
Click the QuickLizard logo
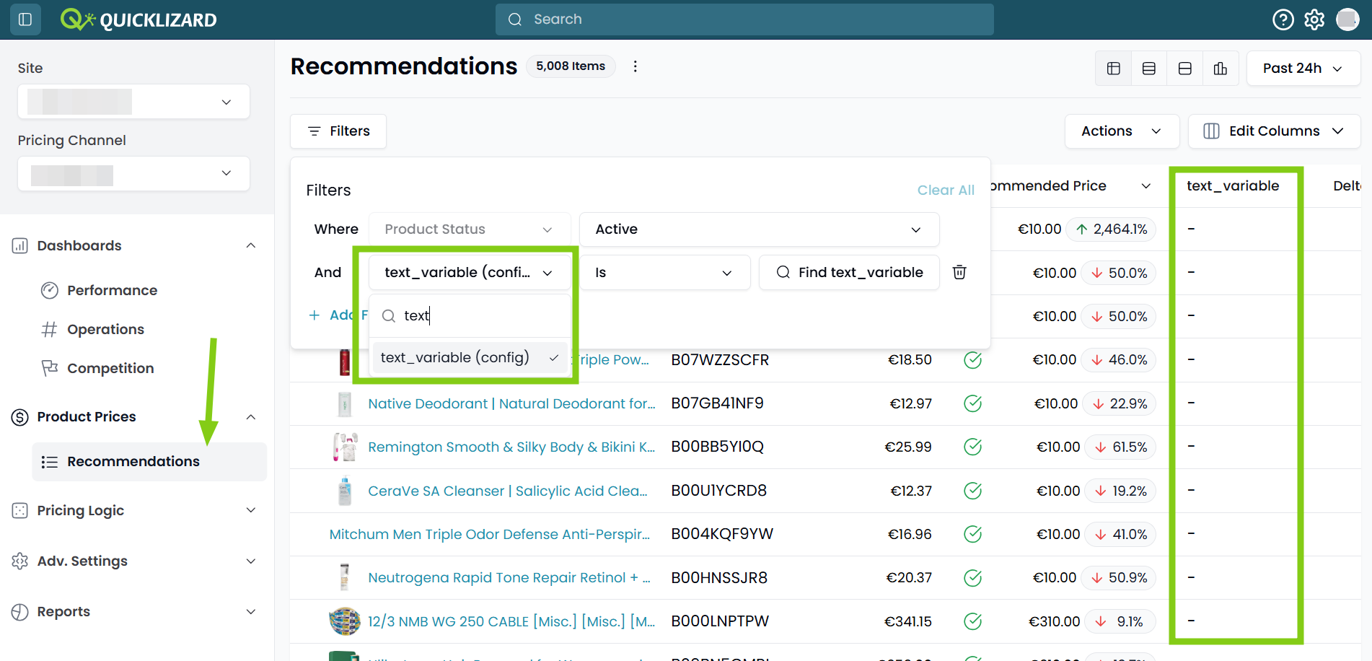[138, 19]
